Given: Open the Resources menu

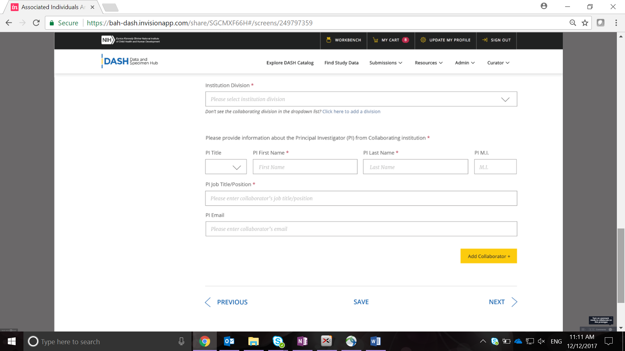Looking at the screenshot, I should point(428,63).
